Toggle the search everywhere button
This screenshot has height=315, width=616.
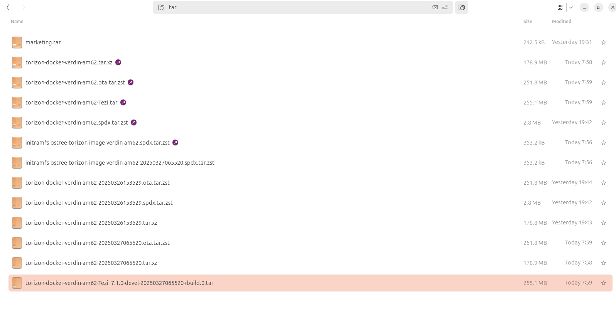(x=462, y=7)
